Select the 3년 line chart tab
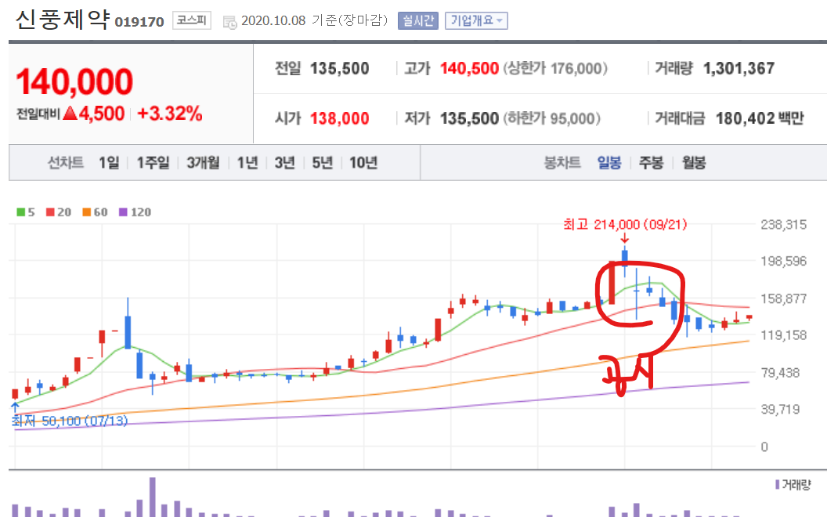827x517 pixels. (x=285, y=162)
